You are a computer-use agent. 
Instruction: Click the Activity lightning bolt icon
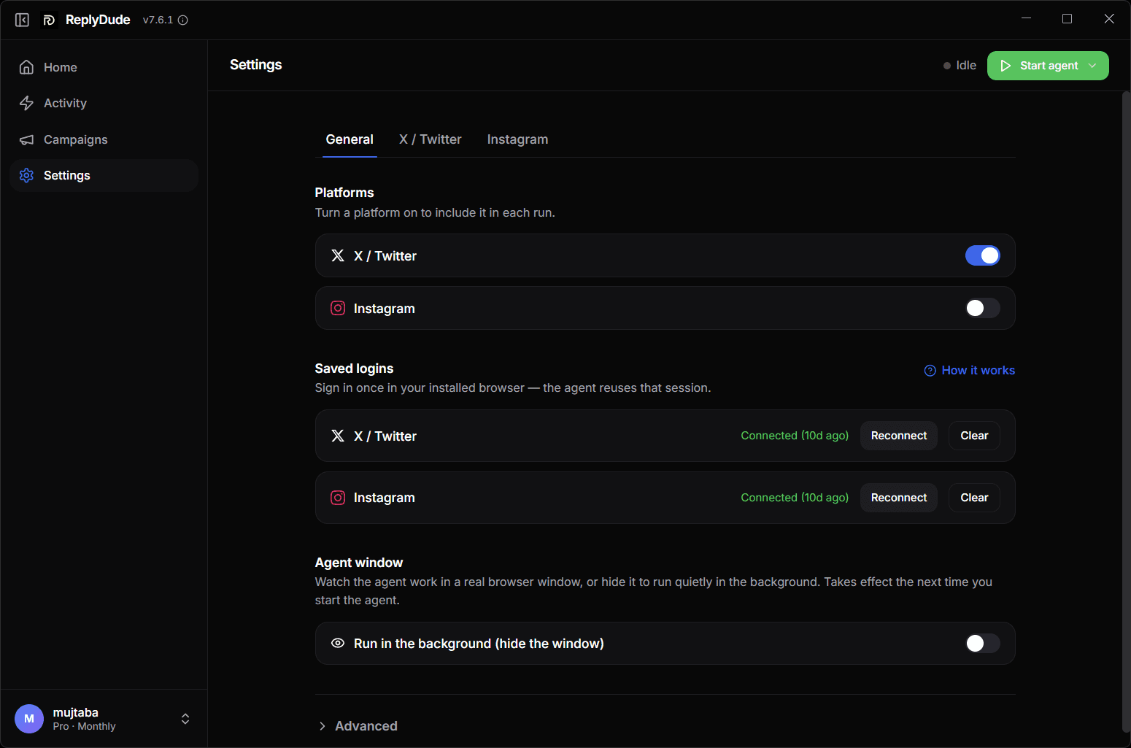coord(27,103)
